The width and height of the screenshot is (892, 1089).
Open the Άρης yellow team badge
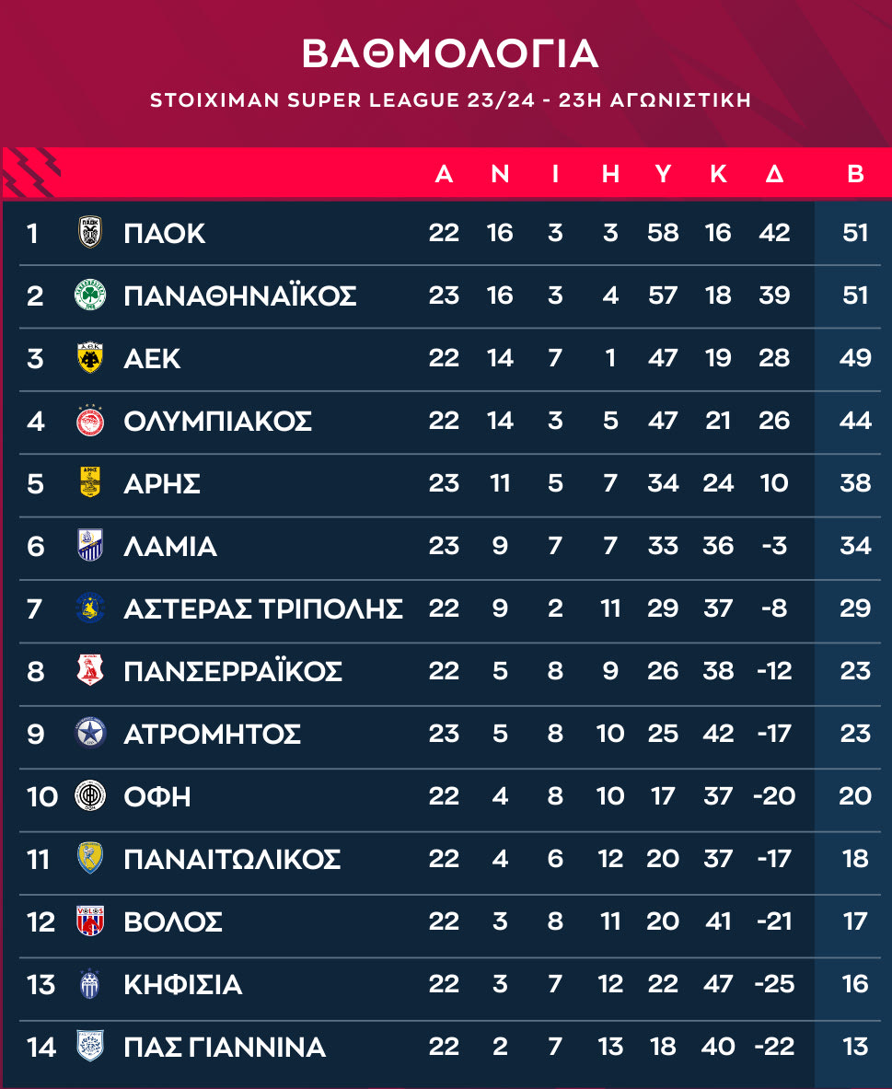(90, 483)
